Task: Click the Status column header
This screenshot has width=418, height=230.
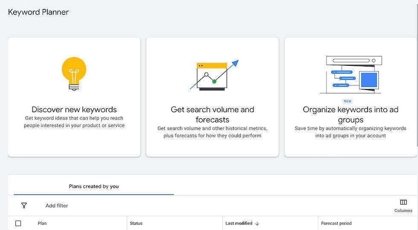Action: tap(136, 223)
